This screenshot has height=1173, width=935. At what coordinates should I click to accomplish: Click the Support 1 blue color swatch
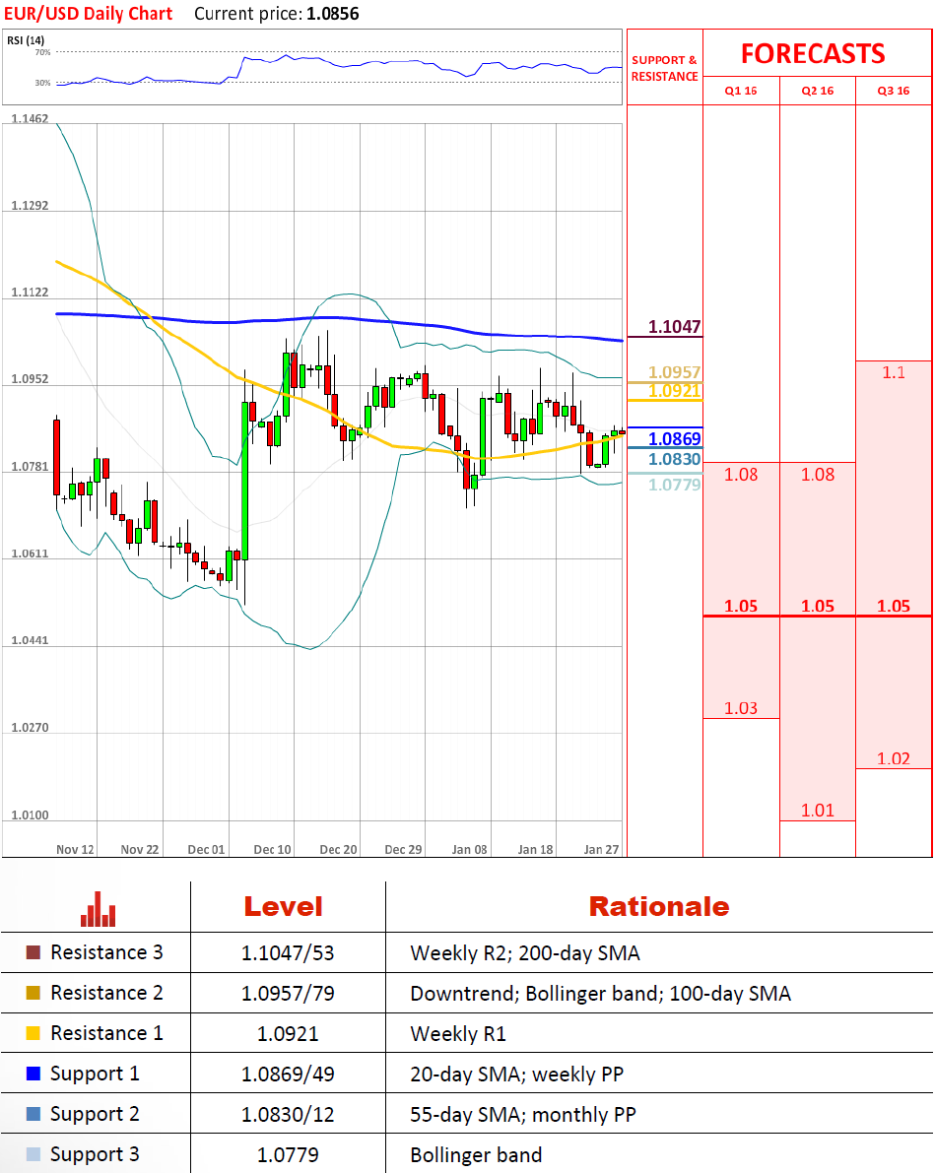(x=33, y=1074)
